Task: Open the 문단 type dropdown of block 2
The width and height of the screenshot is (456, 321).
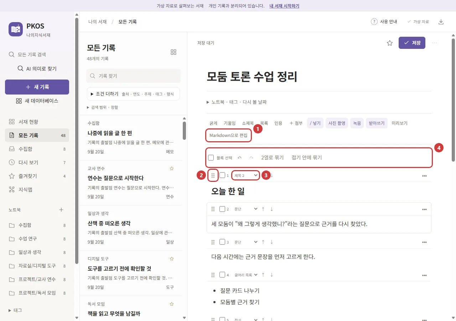Action: [246, 209]
